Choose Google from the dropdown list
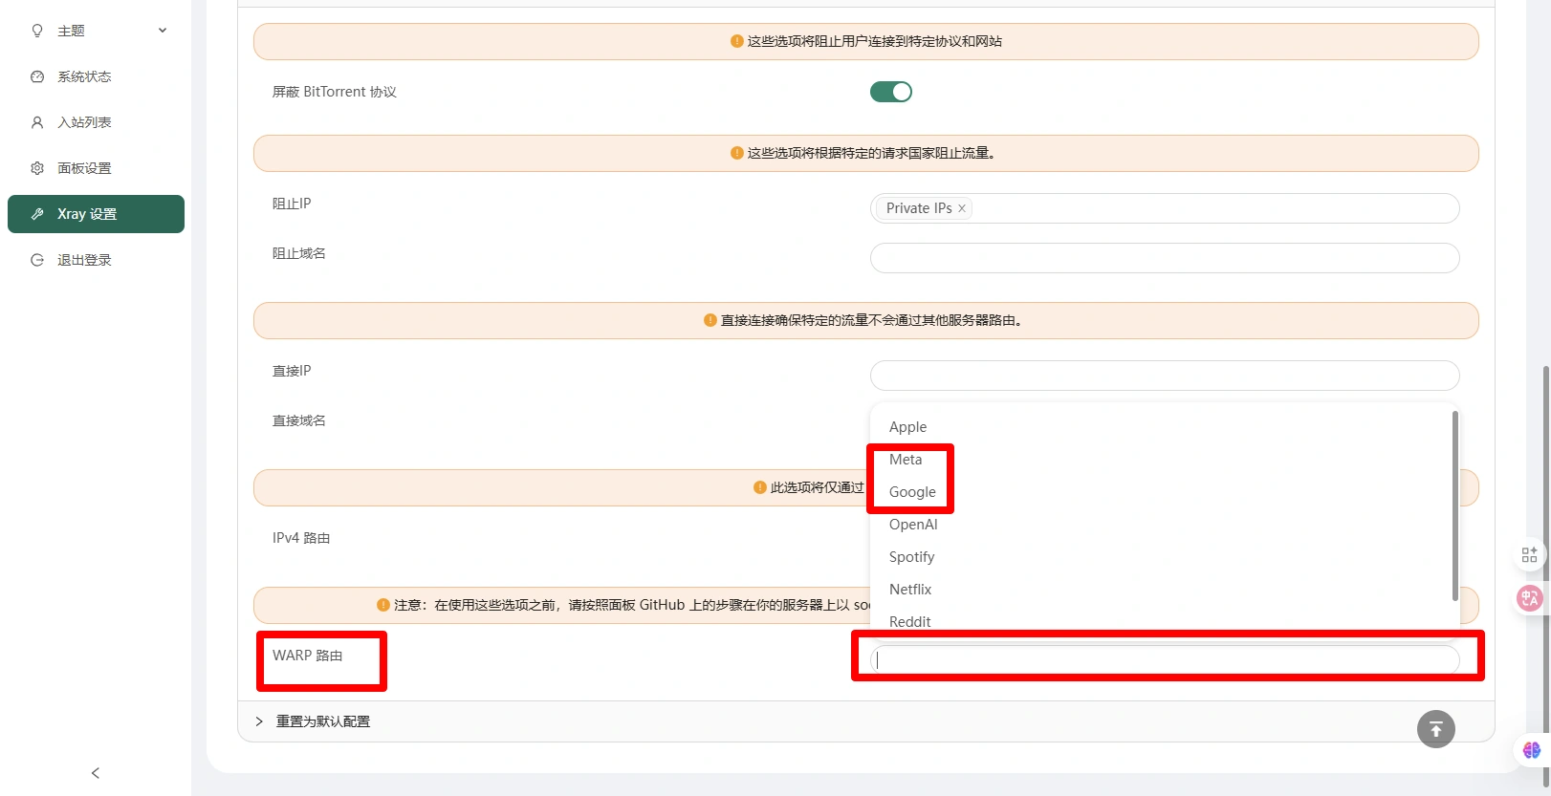The width and height of the screenshot is (1551, 796). point(912,492)
